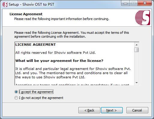Click the "LICENSE AGREEMENT" heading in the textbox

point(35,45)
